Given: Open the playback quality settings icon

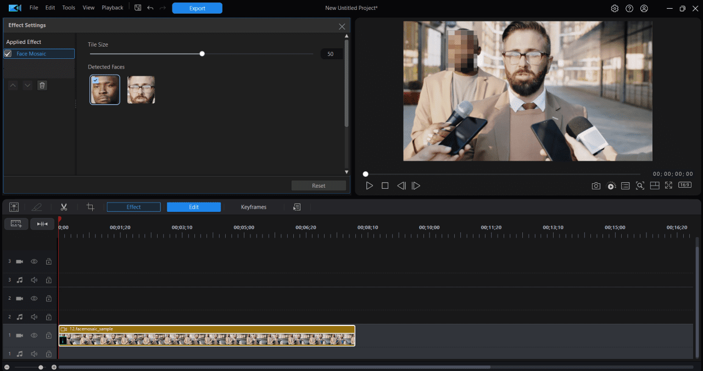Looking at the screenshot, I should click(611, 185).
